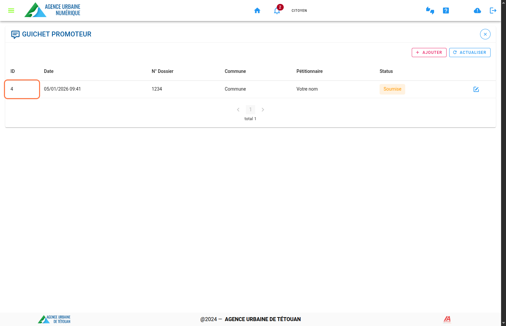Open the hamburger navigation menu
The image size is (506, 326).
(x=11, y=11)
